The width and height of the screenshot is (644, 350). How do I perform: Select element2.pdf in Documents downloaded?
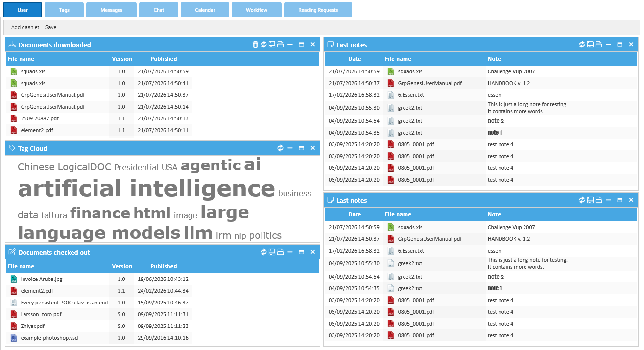99,130
